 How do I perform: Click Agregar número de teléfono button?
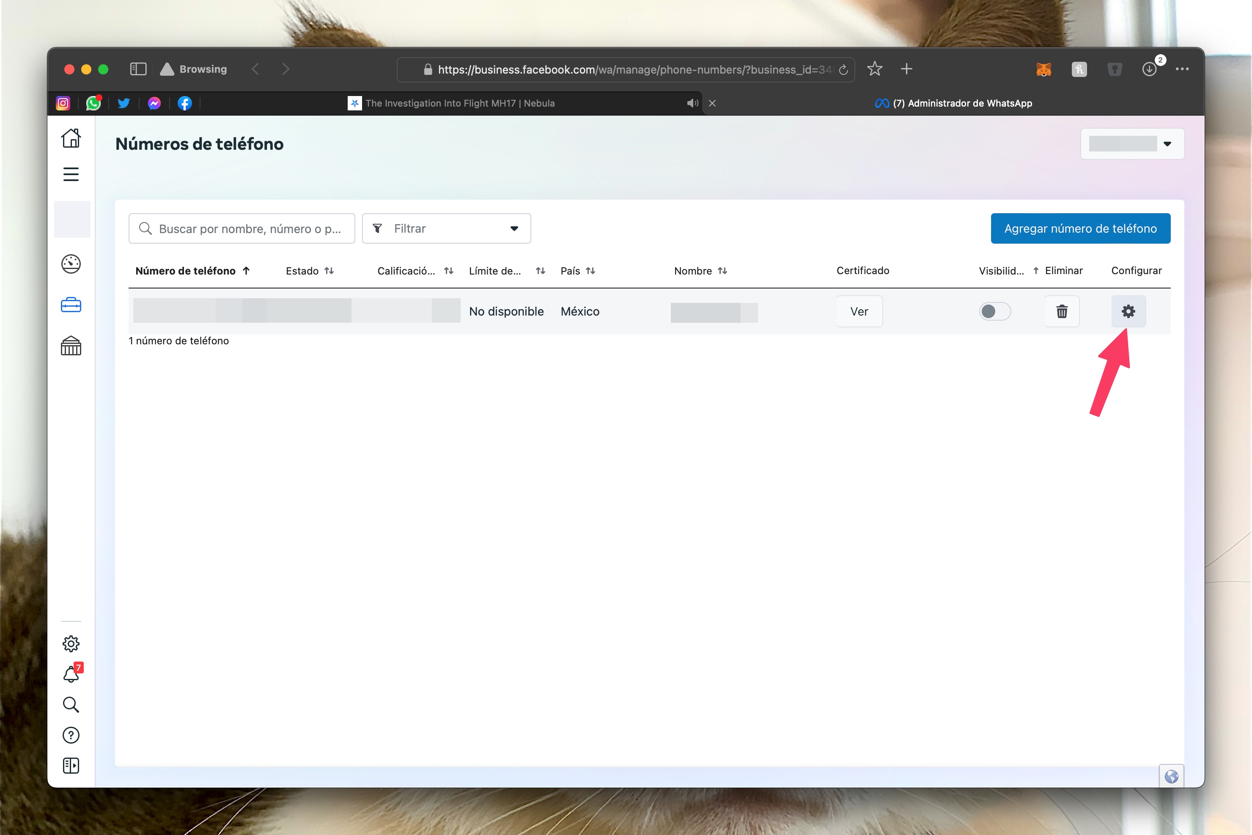(x=1080, y=228)
